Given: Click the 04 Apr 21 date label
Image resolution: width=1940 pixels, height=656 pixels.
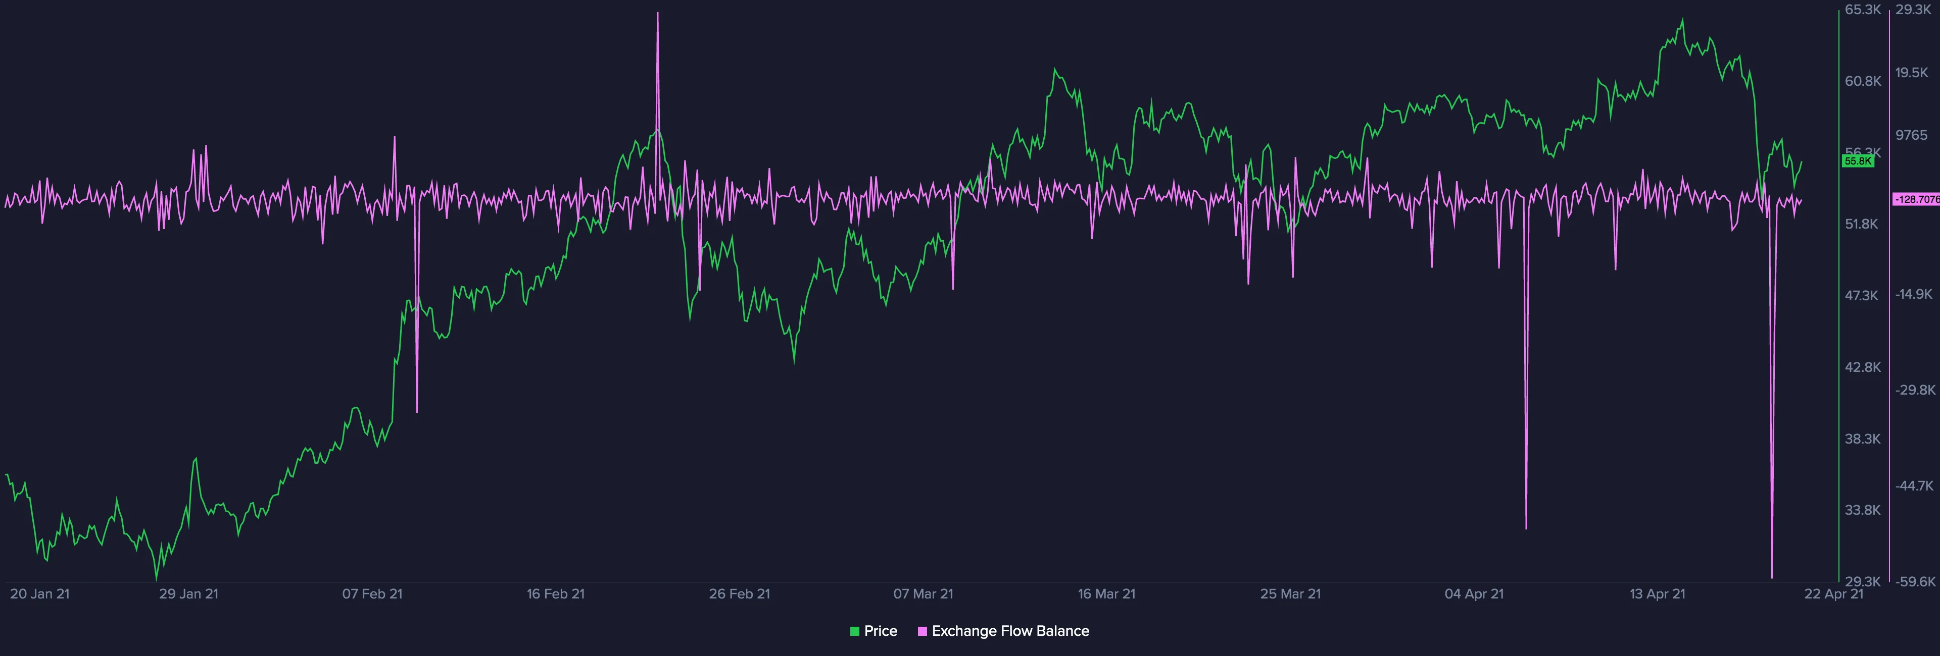Looking at the screenshot, I should coord(1474,593).
